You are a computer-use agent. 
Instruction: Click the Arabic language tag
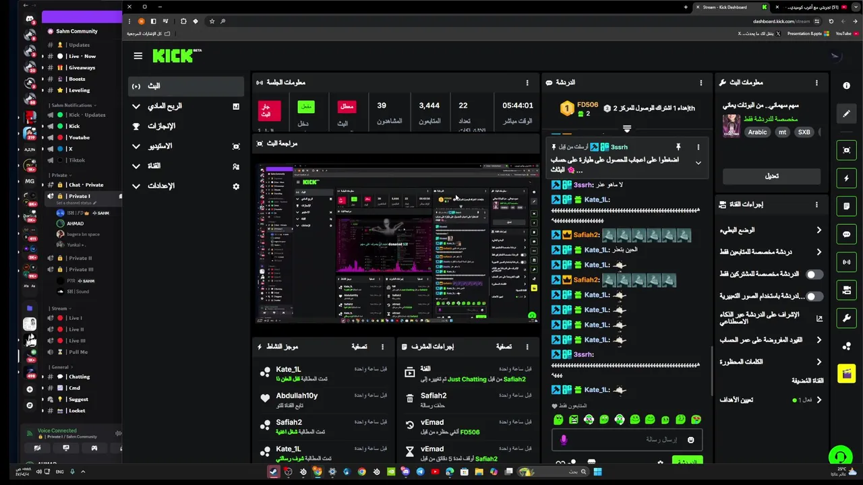pos(757,132)
